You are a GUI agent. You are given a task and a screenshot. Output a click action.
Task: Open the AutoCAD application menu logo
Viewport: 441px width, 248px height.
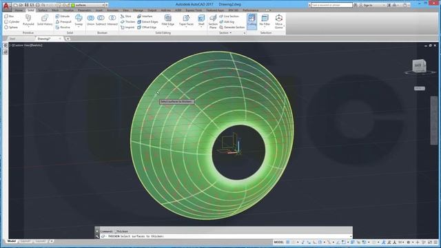tap(6, 6)
